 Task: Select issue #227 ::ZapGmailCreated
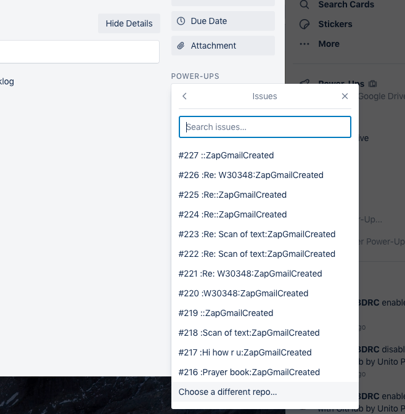click(265, 155)
